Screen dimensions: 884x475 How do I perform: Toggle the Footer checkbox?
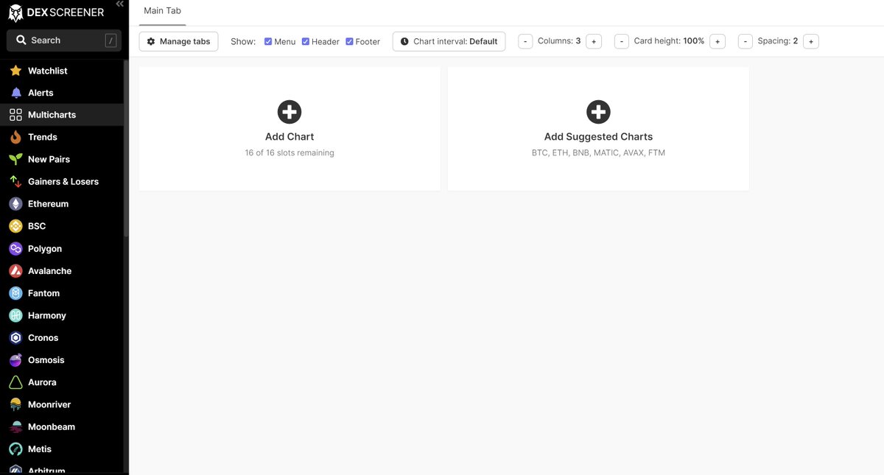(x=349, y=41)
